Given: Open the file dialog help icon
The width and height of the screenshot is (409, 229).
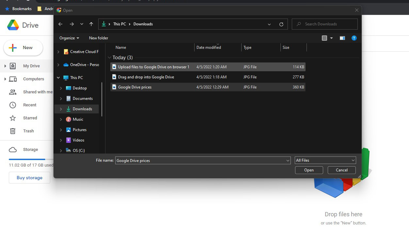Looking at the screenshot, I should [354, 38].
